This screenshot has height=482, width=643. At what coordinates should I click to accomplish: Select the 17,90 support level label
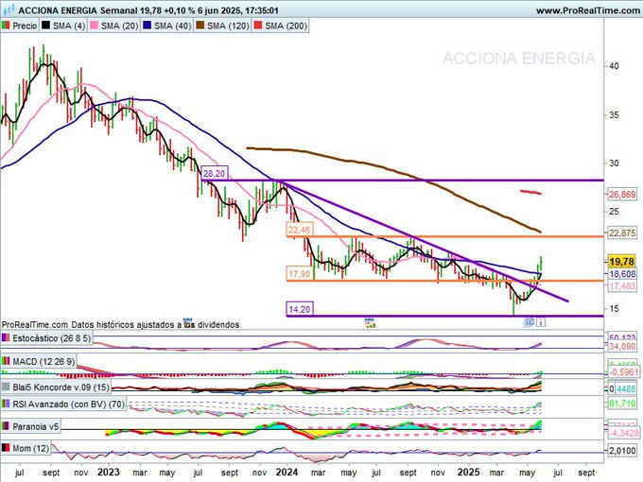(x=300, y=274)
